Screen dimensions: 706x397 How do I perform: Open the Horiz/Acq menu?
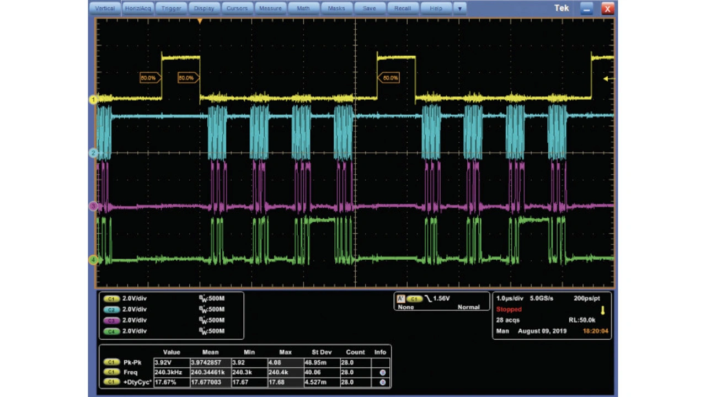pyautogui.click(x=138, y=9)
